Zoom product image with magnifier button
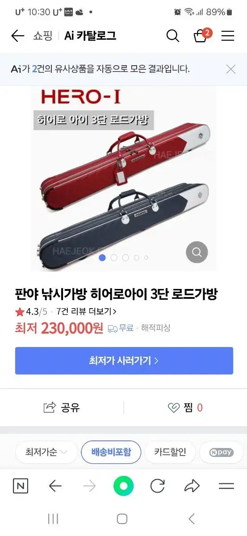 tap(197, 252)
